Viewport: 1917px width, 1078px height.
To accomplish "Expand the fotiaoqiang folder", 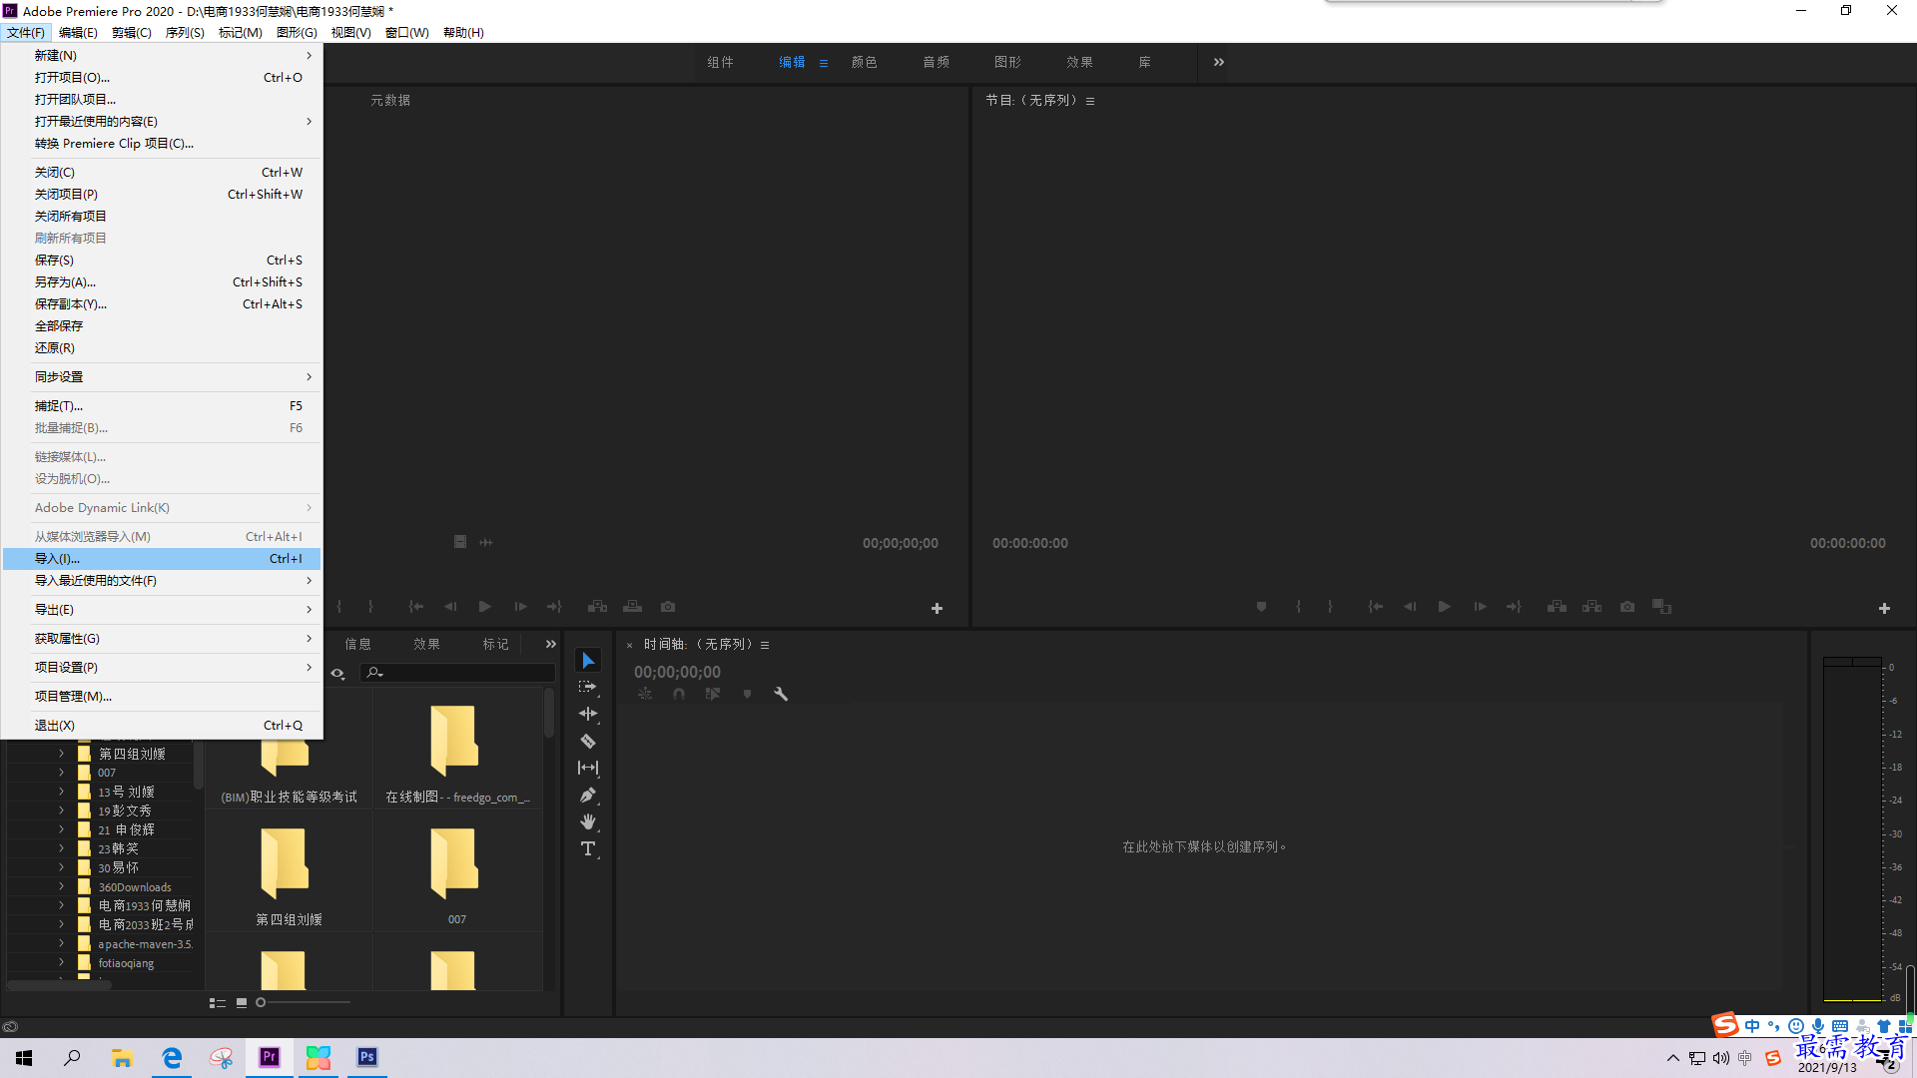I will (x=61, y=962).
